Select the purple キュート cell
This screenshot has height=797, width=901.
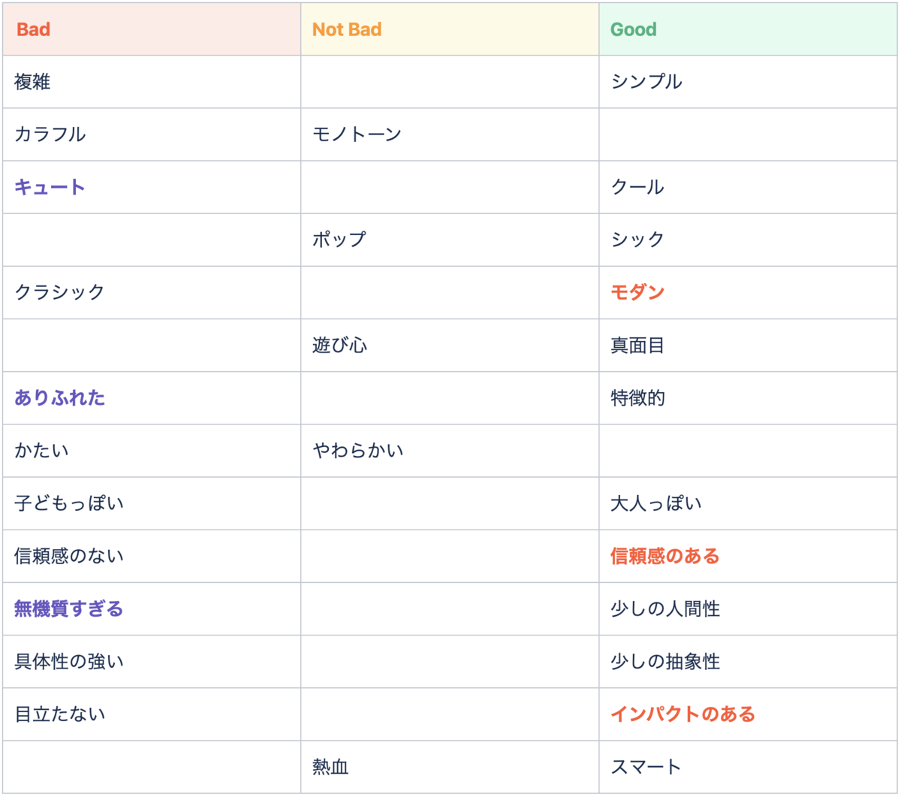(x=152, y=187)
